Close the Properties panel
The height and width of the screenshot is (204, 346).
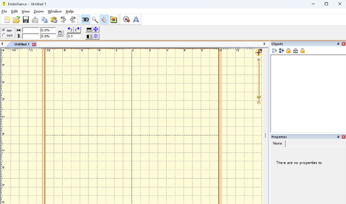tap(343, 137)
